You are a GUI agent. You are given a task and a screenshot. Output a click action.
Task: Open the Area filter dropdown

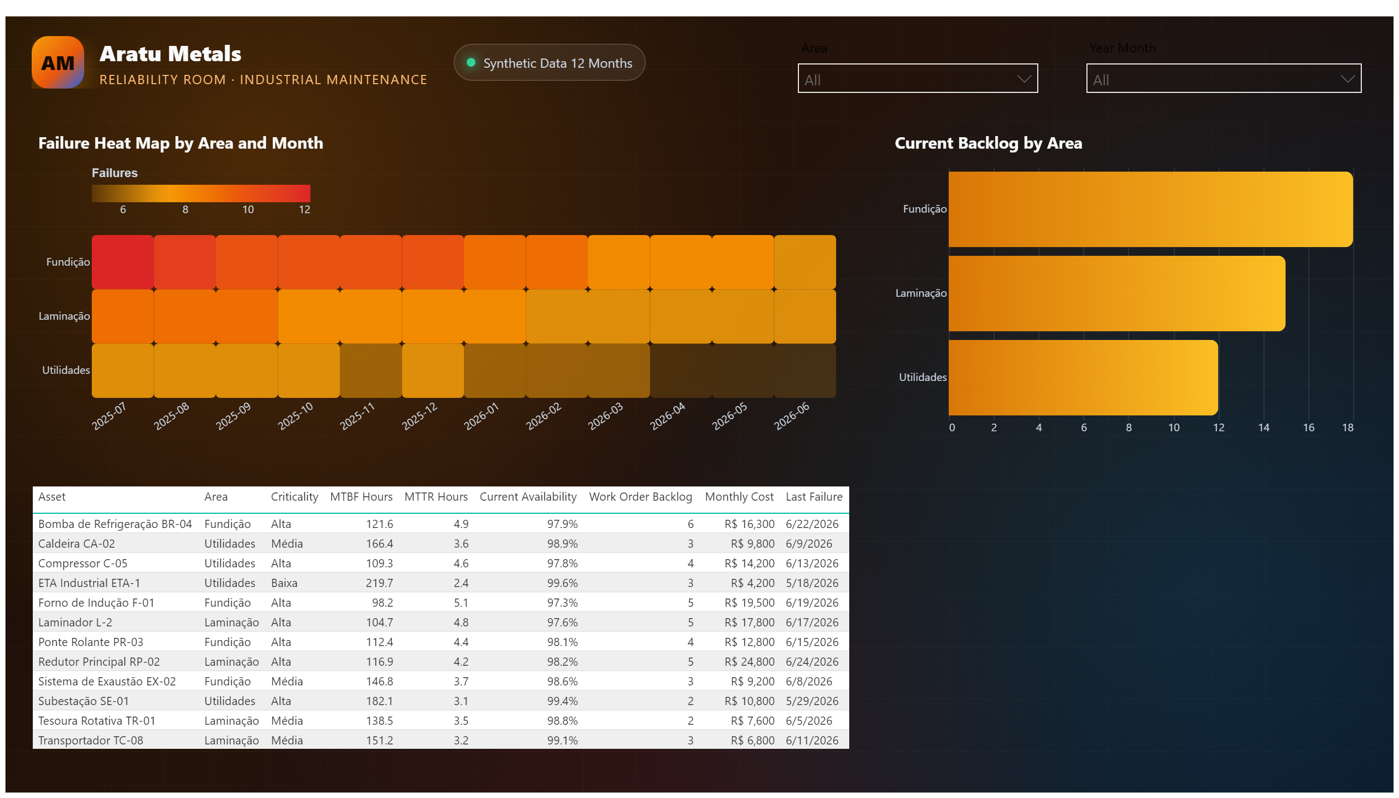[x=918, y=78]
